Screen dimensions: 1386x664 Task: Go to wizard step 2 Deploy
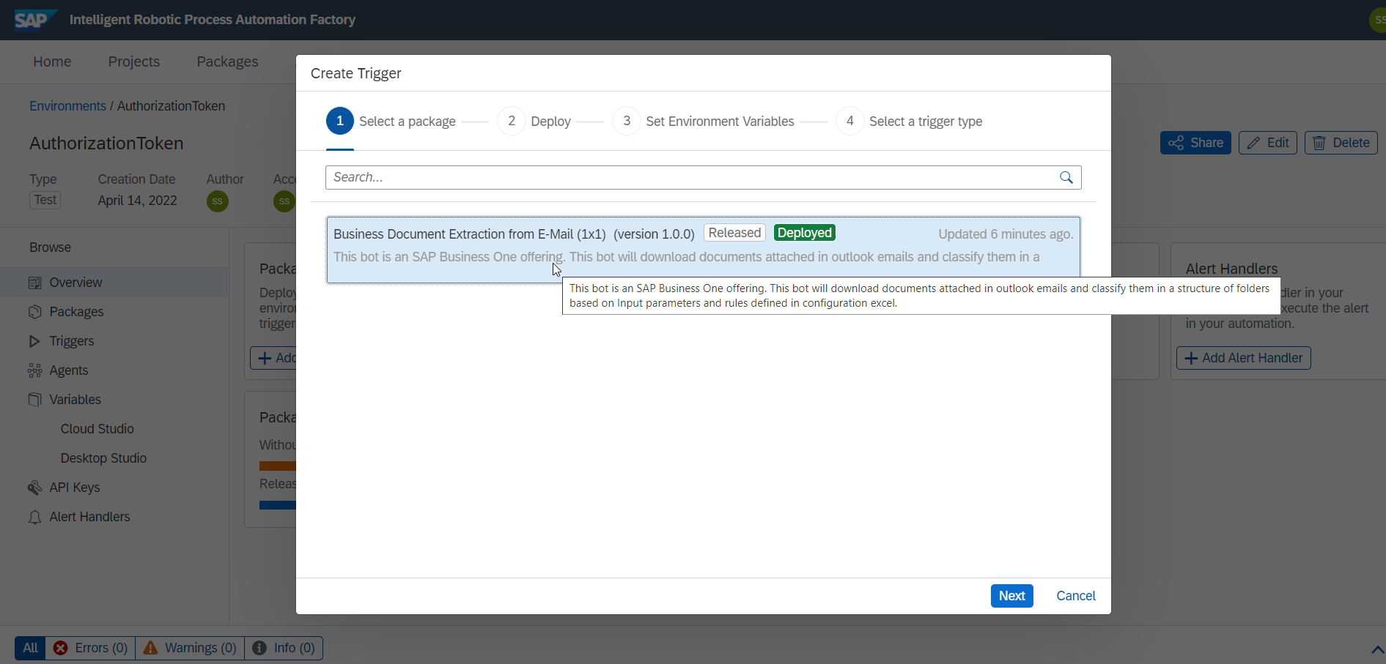(534, 121)
